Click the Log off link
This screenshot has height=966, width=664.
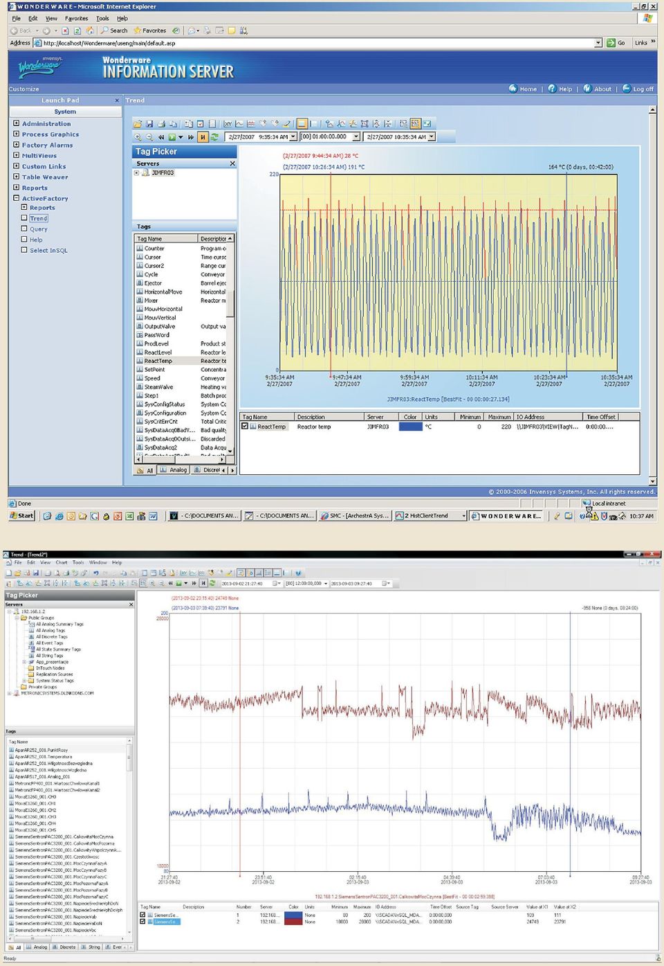click(x=638, y=89)
